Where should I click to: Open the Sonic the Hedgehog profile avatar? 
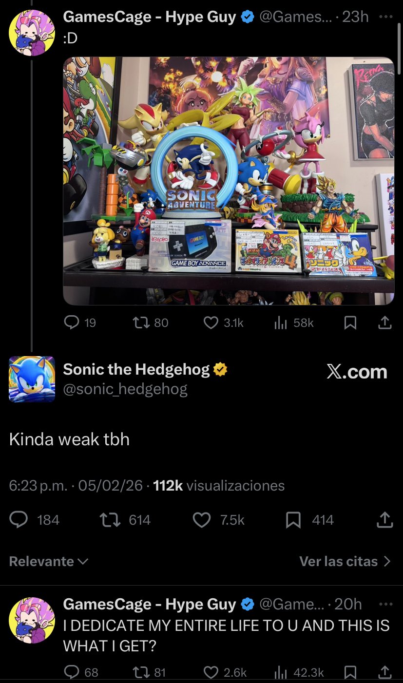[x=32, y=379]
